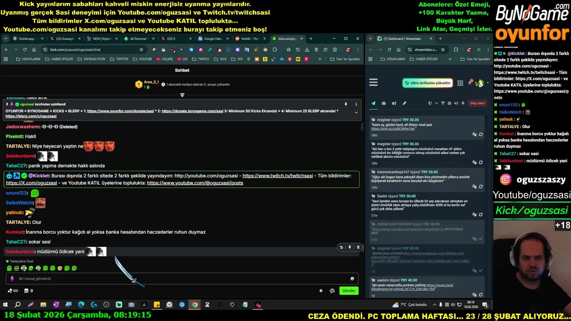
Task: Reply to Seloburdami's message
Action: coord(341,247)
